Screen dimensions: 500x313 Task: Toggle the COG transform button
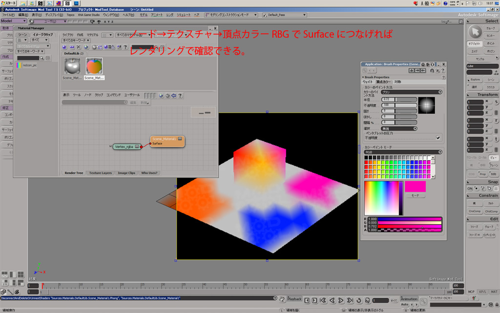[472, 174]
